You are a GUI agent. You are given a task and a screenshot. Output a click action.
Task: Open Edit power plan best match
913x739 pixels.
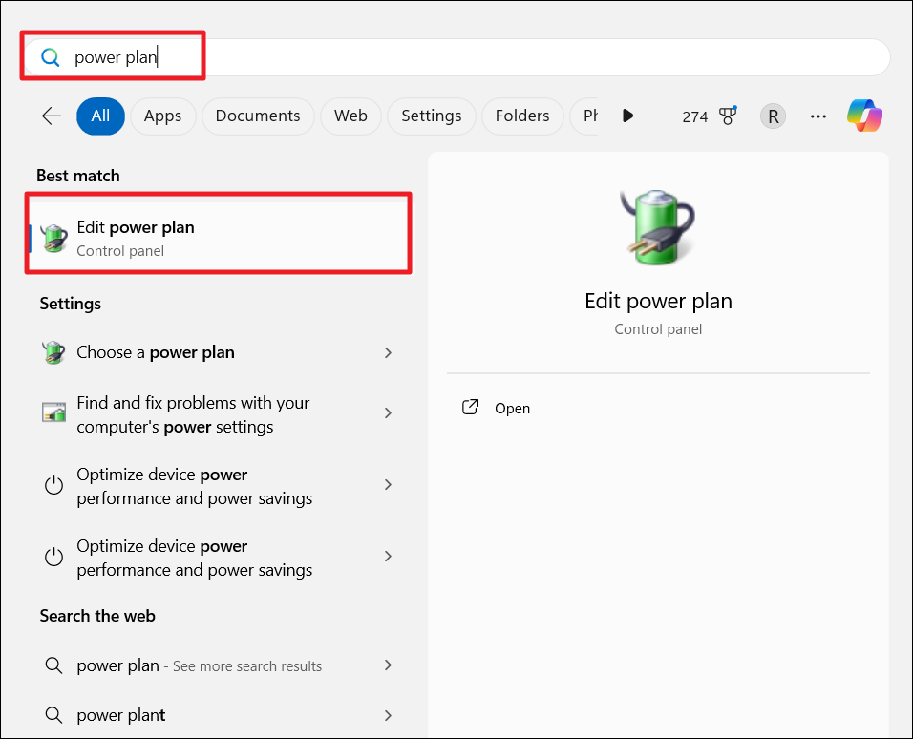coord(220,238)
